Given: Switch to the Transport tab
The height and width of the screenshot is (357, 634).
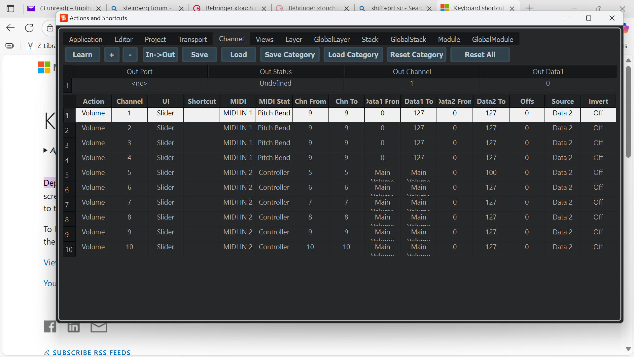Looking at the screenshot, I should point(193,40).
